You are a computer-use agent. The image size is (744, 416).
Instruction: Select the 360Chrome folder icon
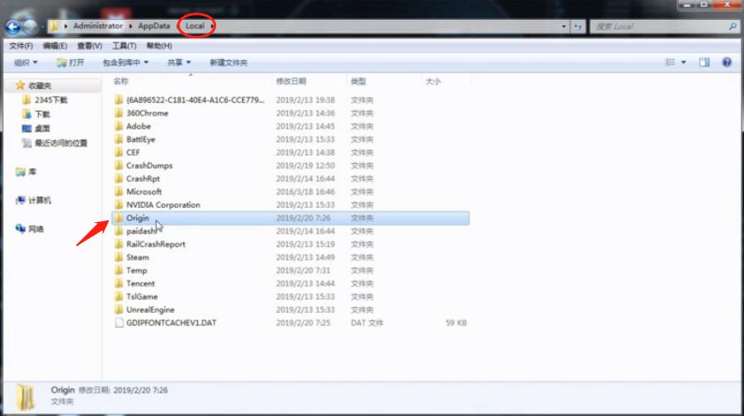click(x=119, y=113)
